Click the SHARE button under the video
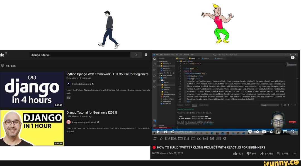 coord(266,153)
